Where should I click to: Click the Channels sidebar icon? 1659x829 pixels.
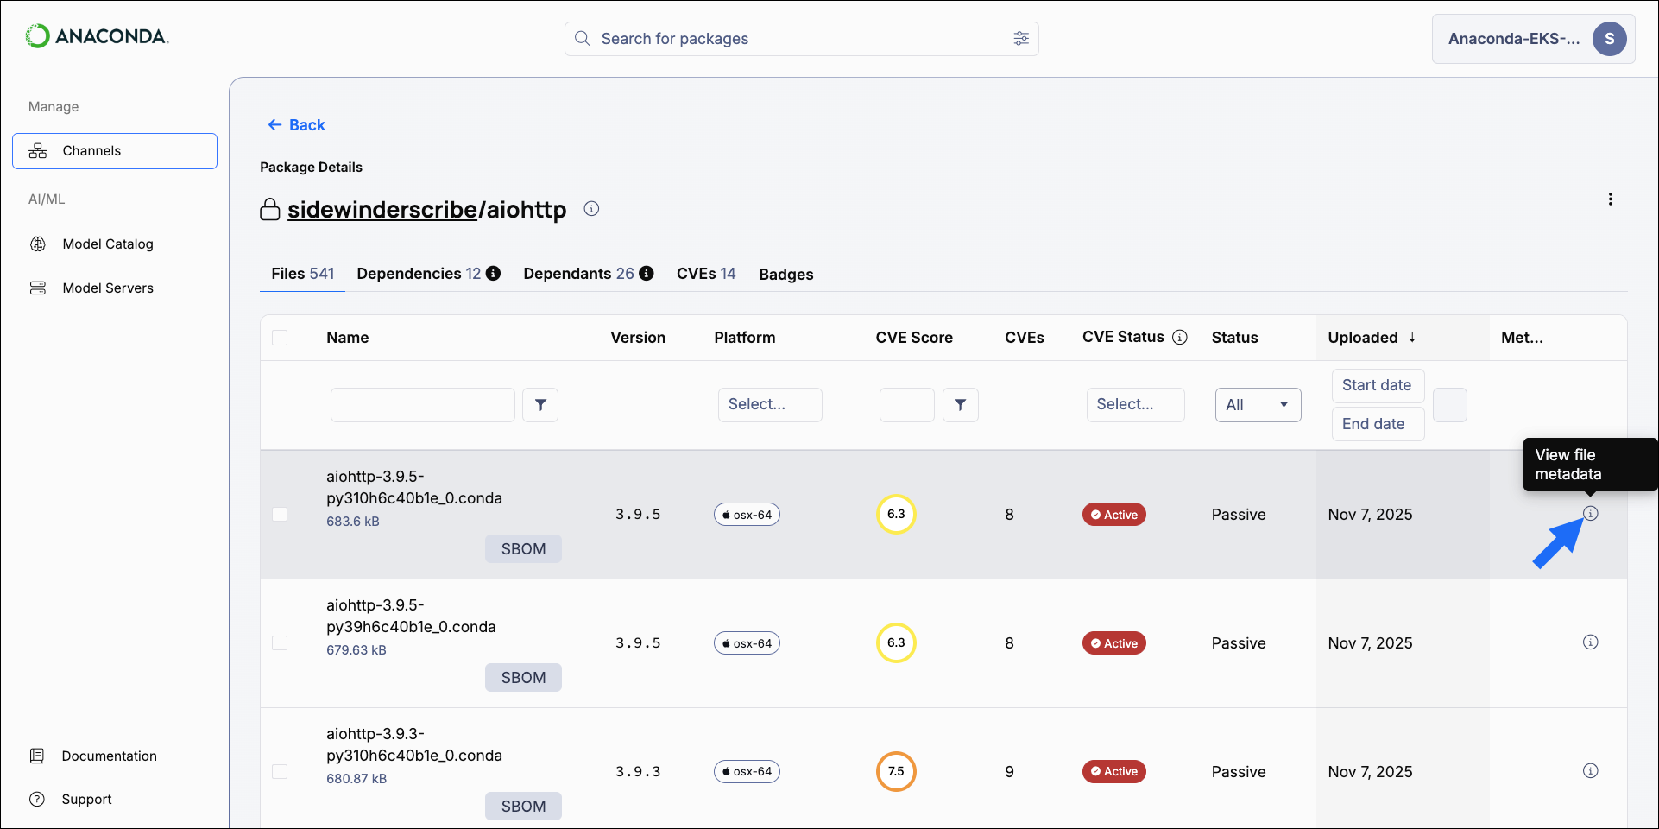pyautogui.click(x=38, y=151)
